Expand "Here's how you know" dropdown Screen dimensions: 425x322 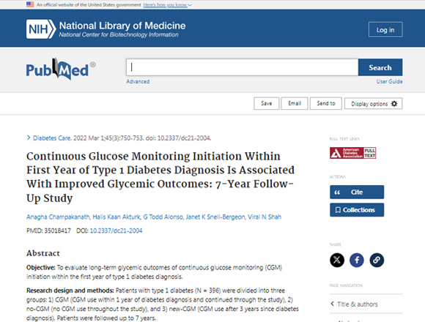tap(168, 5)
